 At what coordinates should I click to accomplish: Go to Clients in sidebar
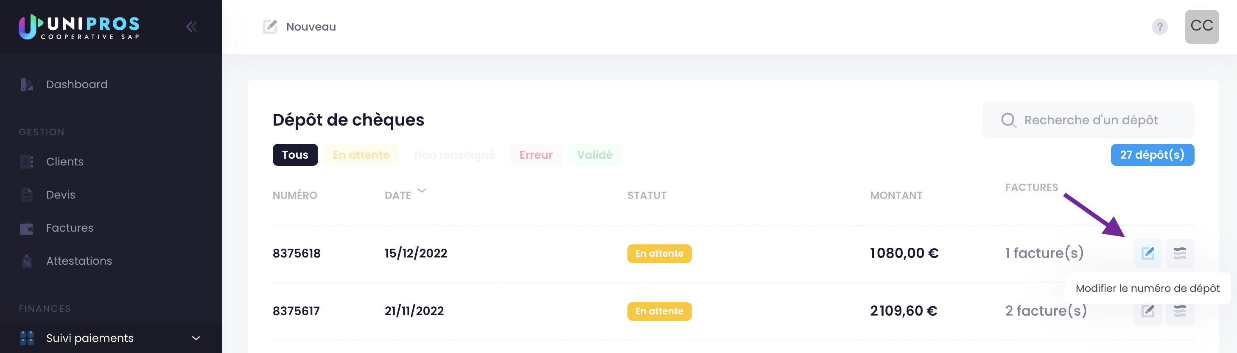pos(64,162)
